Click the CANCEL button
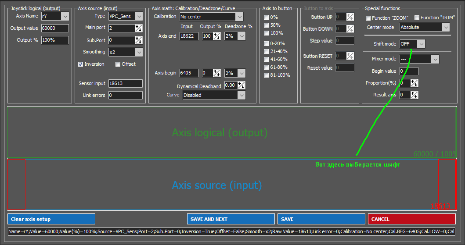This screenshot has height=245, width=465. (x=411, y=219)
